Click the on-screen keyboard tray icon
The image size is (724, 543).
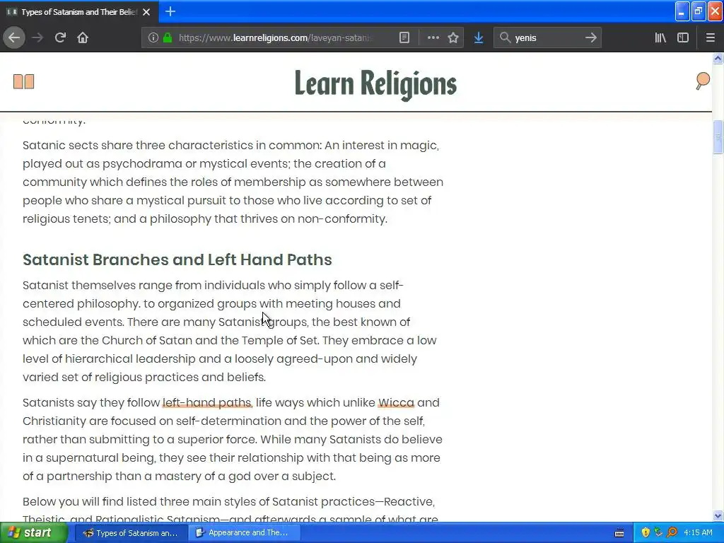tap(619, 533)
